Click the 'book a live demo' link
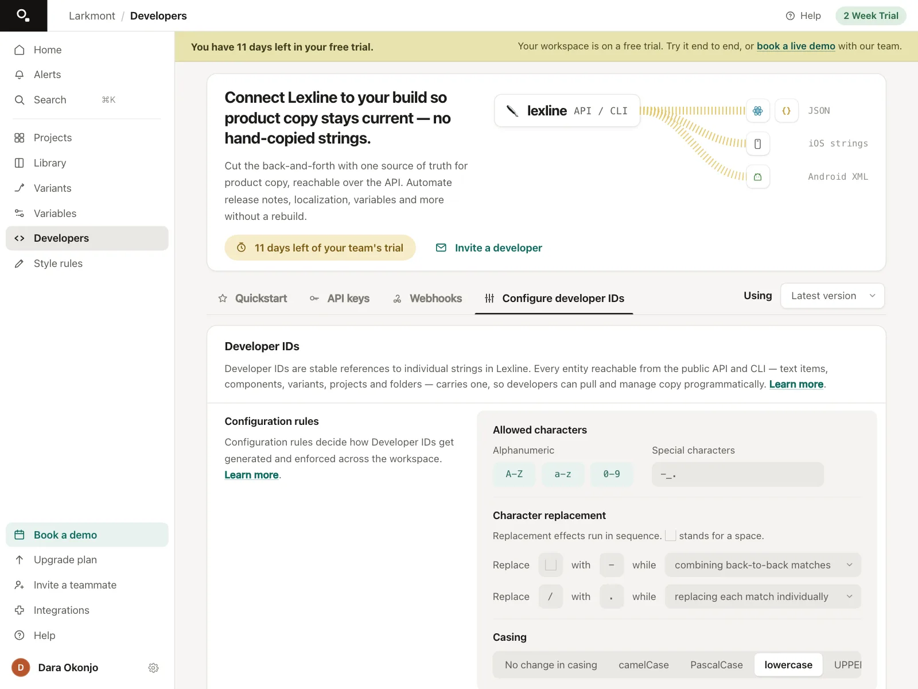The height and width of the screenshot is (689, 918). (796, 47)
